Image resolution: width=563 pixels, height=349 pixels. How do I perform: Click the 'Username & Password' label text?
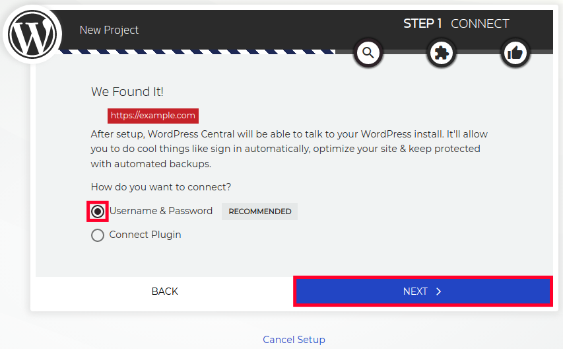(161, 211)
